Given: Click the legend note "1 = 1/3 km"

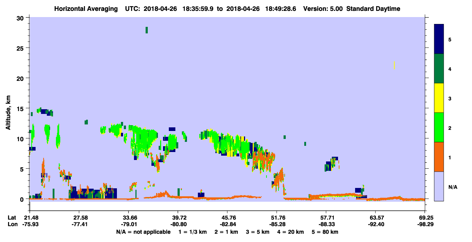Looking at the screenshot, I should click(192, 232).
